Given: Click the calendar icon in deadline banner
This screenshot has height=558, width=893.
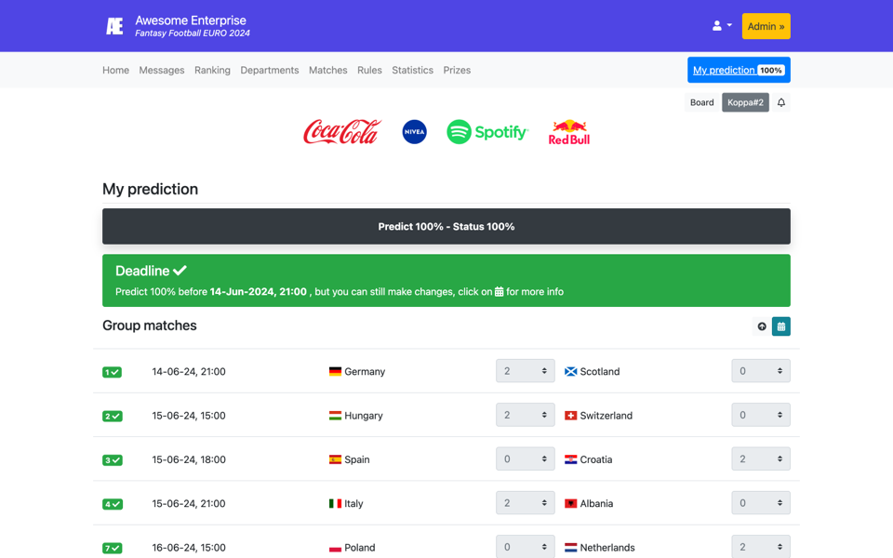Looking at the screenshot, I should tap(499, 292).
